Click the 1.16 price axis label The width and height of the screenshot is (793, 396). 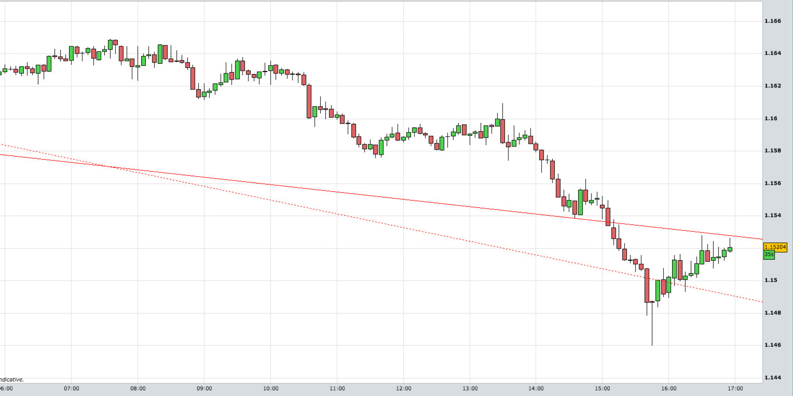click(771, 118)
